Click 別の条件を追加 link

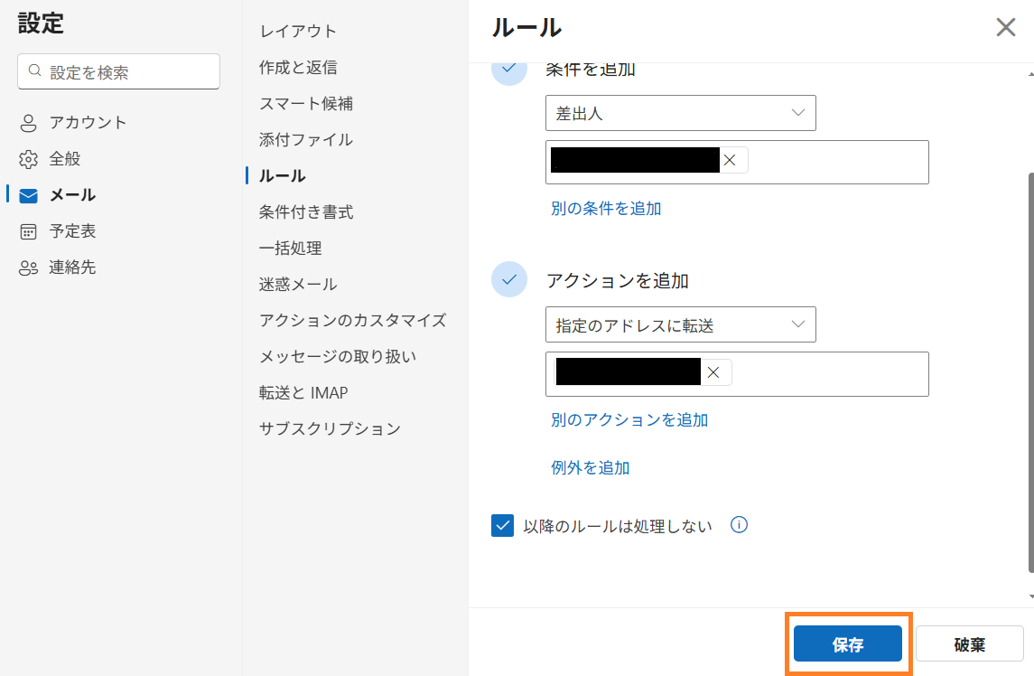(606, 208)
